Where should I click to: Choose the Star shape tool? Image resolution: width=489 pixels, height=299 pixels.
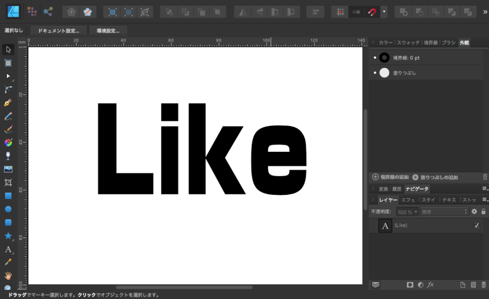(8, 236)
